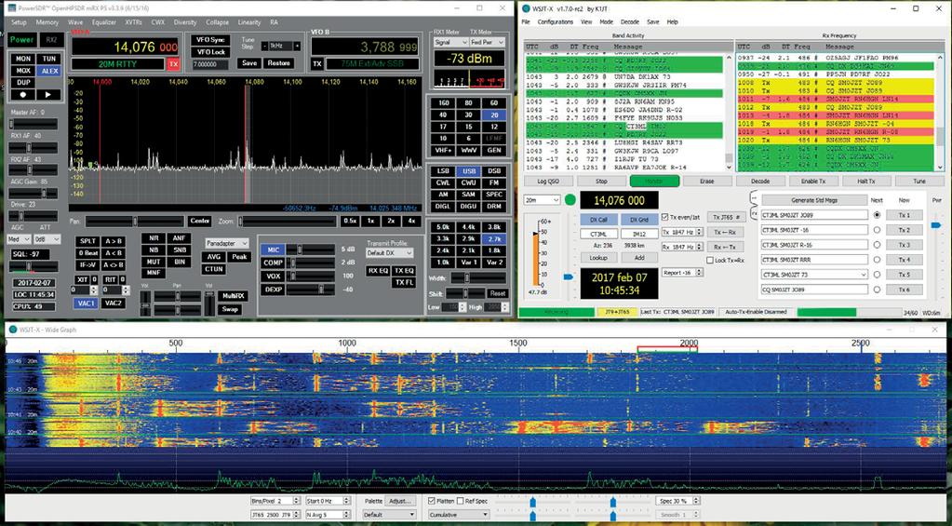Screen dimensions: 952x526
Task: Click the record (●) button in PowerSDR
Action: 23,95
